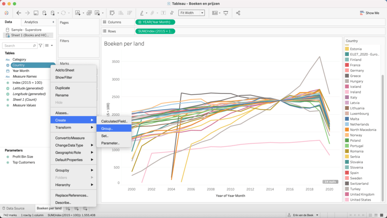The height and width of the screenshot is (218, 387).
Task: Click the Back arrow in the toolbar
Action: (x=19, y=13)
